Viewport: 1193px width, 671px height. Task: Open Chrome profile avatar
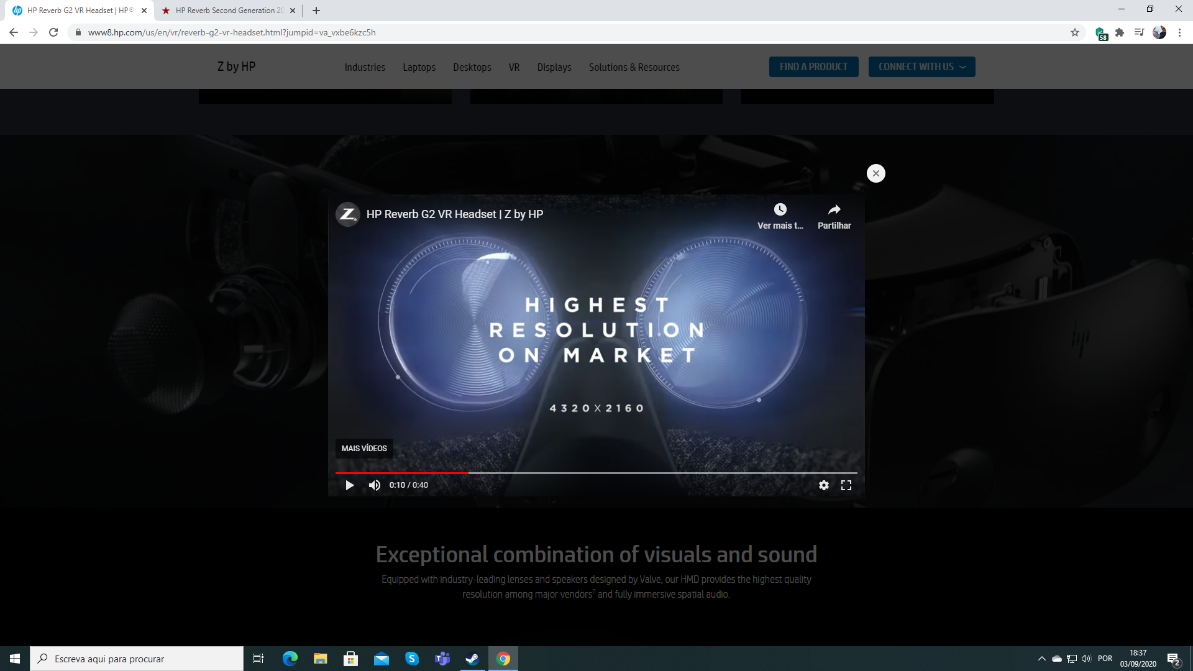[x=1159, y=32]
